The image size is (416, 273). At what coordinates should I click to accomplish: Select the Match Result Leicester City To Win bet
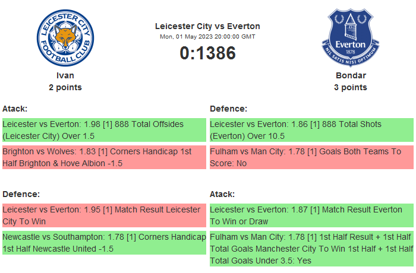coord(103,215)
